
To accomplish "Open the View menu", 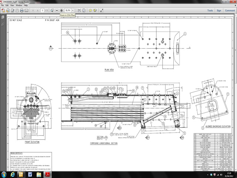I will point(12,6).
